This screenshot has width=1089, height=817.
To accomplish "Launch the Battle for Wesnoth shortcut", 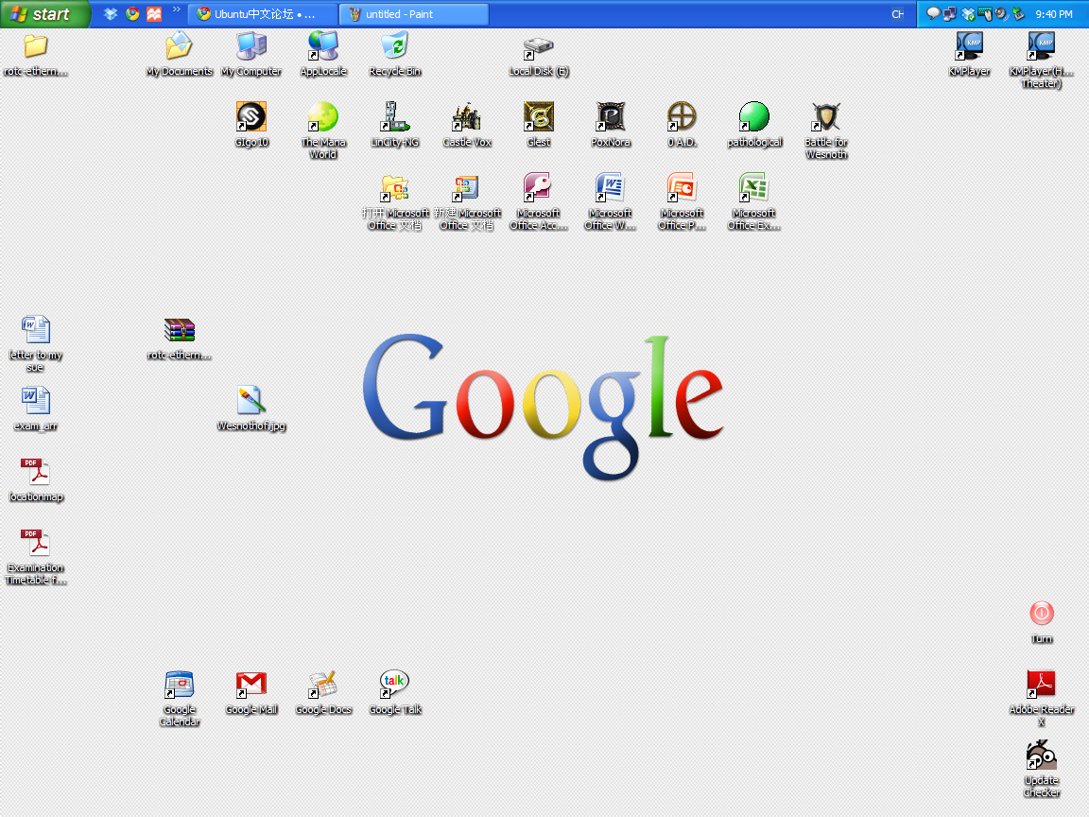I will click(826, 116).
